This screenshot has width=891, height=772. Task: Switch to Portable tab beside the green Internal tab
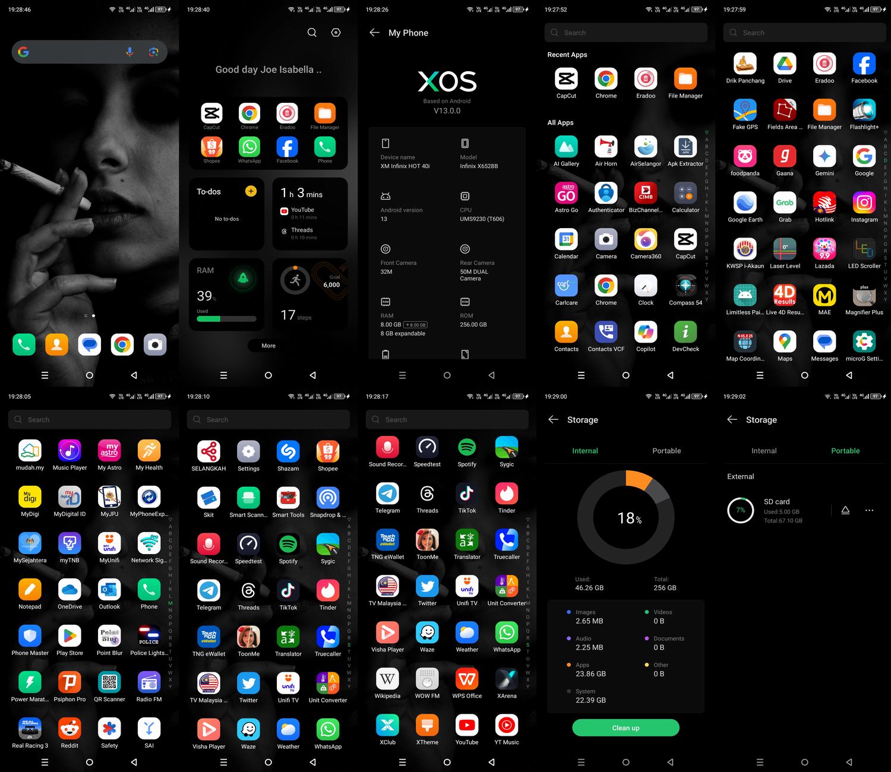pyautogui.click(x=666, y=451)
